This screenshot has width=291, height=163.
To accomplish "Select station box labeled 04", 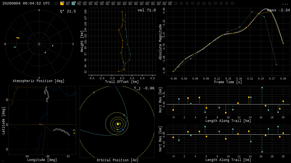I will tap(79, 3).
